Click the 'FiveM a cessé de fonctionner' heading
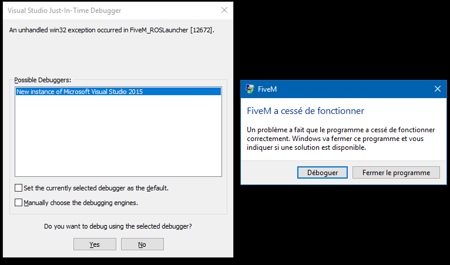The width and height of the screenshot is (450, 265). (305, 111)
